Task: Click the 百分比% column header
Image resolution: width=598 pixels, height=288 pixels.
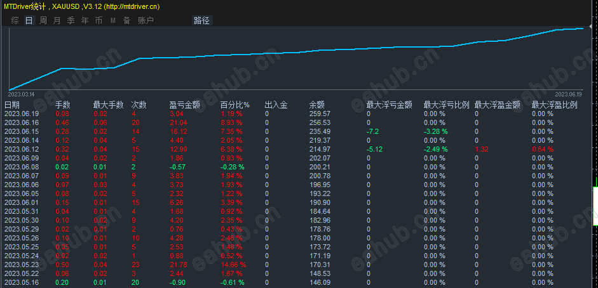Action: click(235, 105)
